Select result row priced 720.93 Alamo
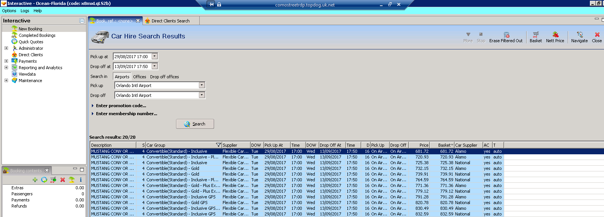The image size is (604, 217). 297,157
